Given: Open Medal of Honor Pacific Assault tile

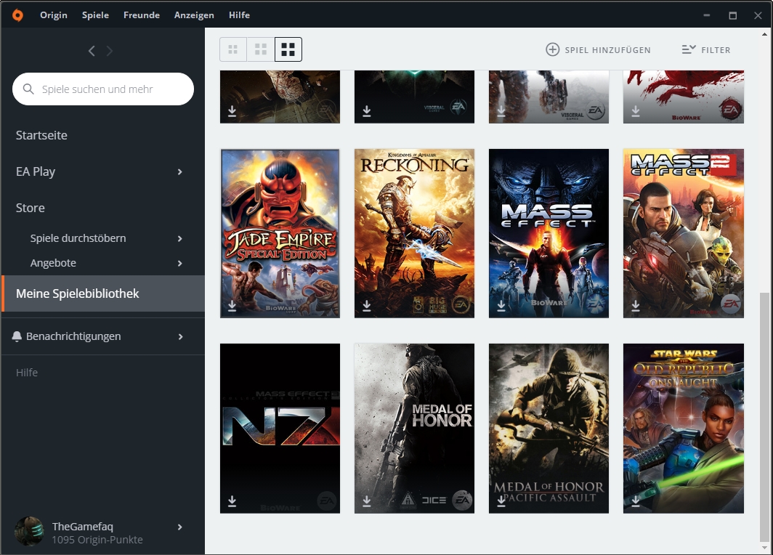Looking at the screenshot, I should click(x=549, y=429).
